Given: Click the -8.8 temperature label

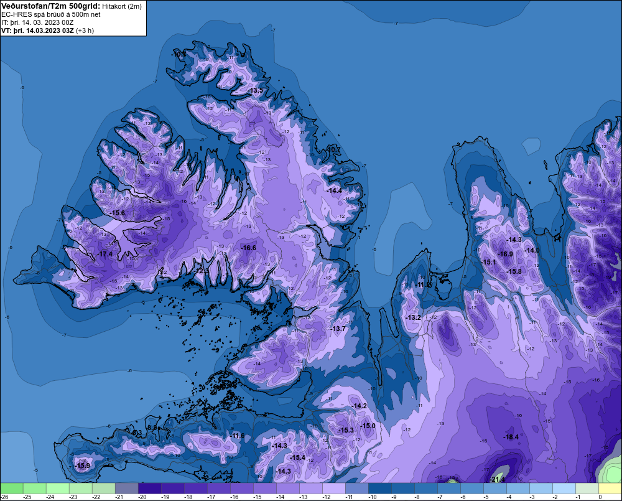Looking at the screenshot, I should click(152, 428).
